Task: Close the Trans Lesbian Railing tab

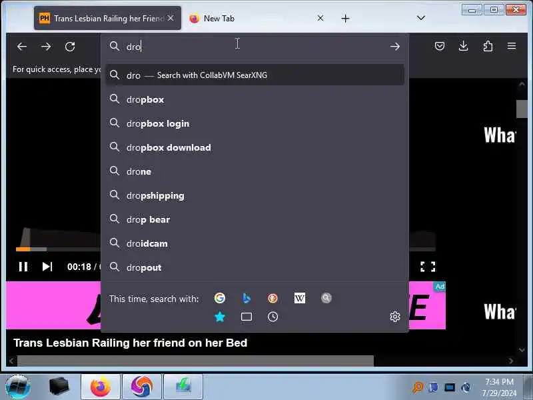Action: click(171, 18)
